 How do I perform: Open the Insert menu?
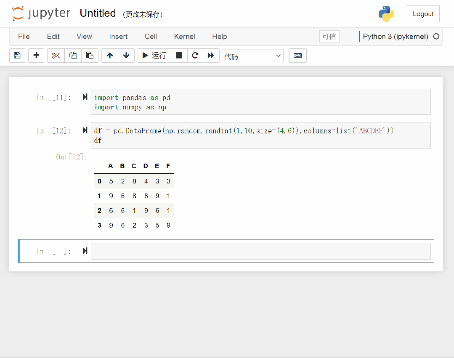pyautogui.click(x=118, y=37)
